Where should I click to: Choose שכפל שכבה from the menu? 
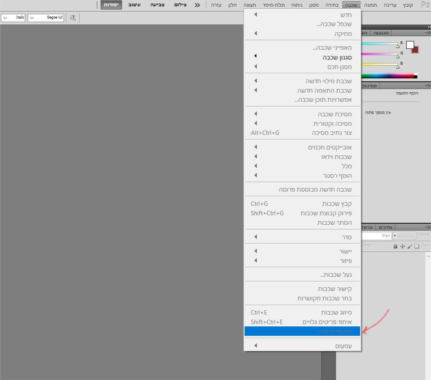tap(302, 24)
